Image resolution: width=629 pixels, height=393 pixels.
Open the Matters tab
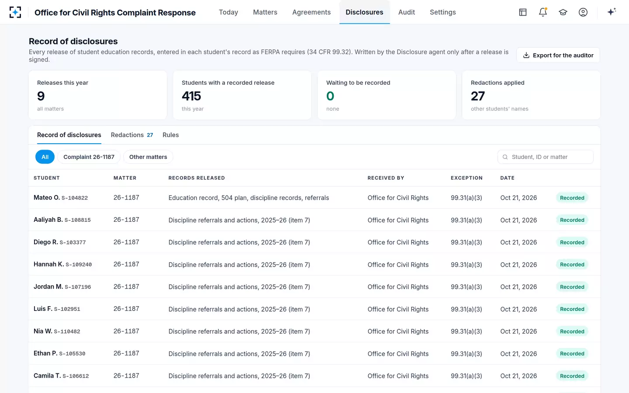265,12
